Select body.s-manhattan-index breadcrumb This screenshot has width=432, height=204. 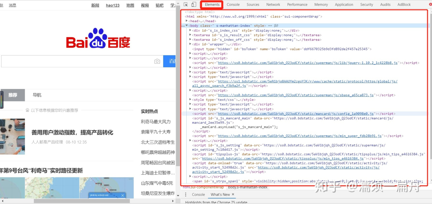coord(248,187)
